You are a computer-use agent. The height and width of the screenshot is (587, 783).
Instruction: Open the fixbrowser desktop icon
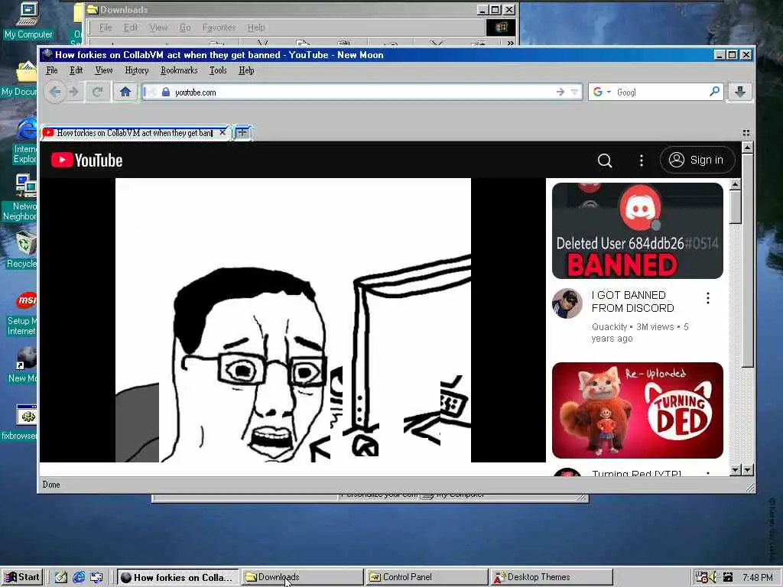pyautogui.click(x=20, y=422)
